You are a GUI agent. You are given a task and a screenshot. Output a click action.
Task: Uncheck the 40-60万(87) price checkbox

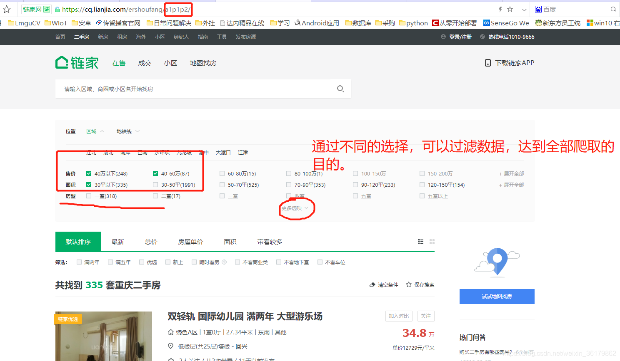click(x=155, y=173)
